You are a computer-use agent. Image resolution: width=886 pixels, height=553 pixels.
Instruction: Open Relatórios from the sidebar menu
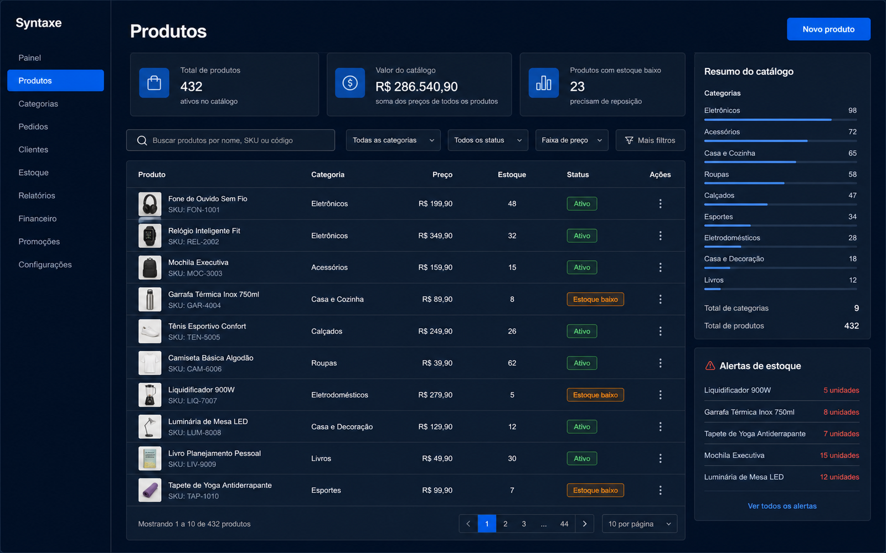[37, 196]
